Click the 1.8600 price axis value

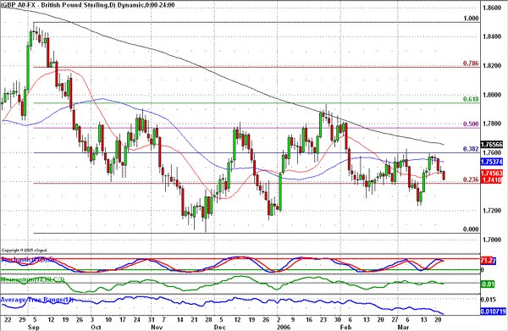coord(492,8)
